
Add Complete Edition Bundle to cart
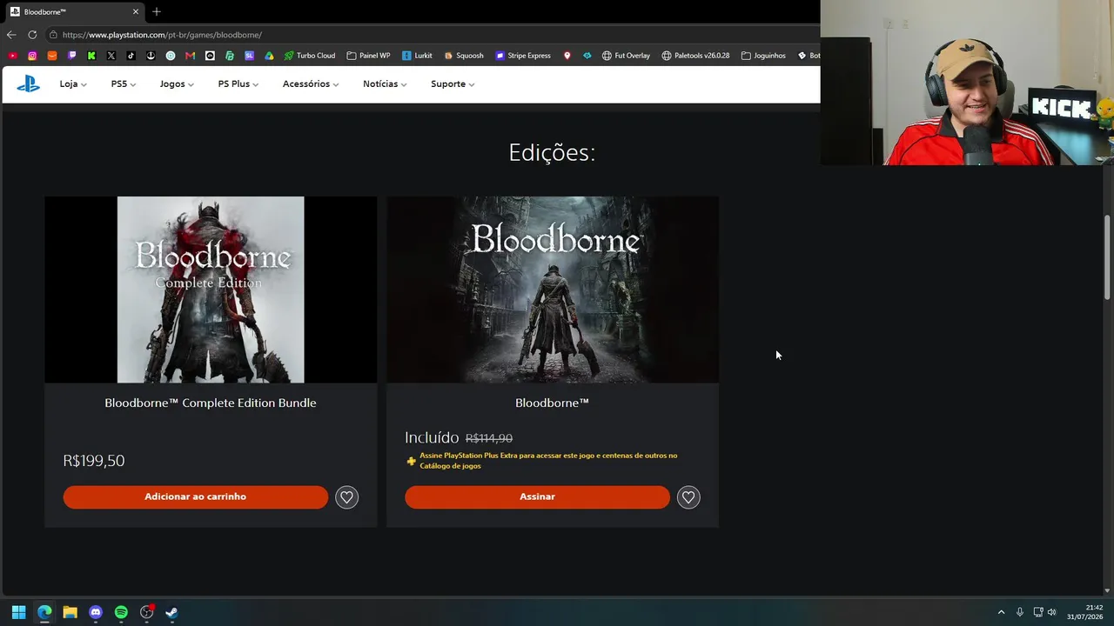tap(196, 496)
